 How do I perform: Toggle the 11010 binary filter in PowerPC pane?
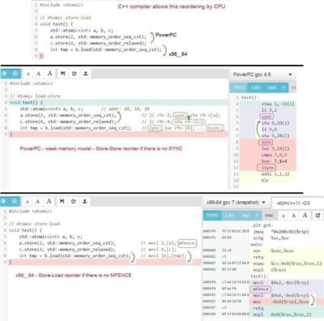click(x=239, y=88)
